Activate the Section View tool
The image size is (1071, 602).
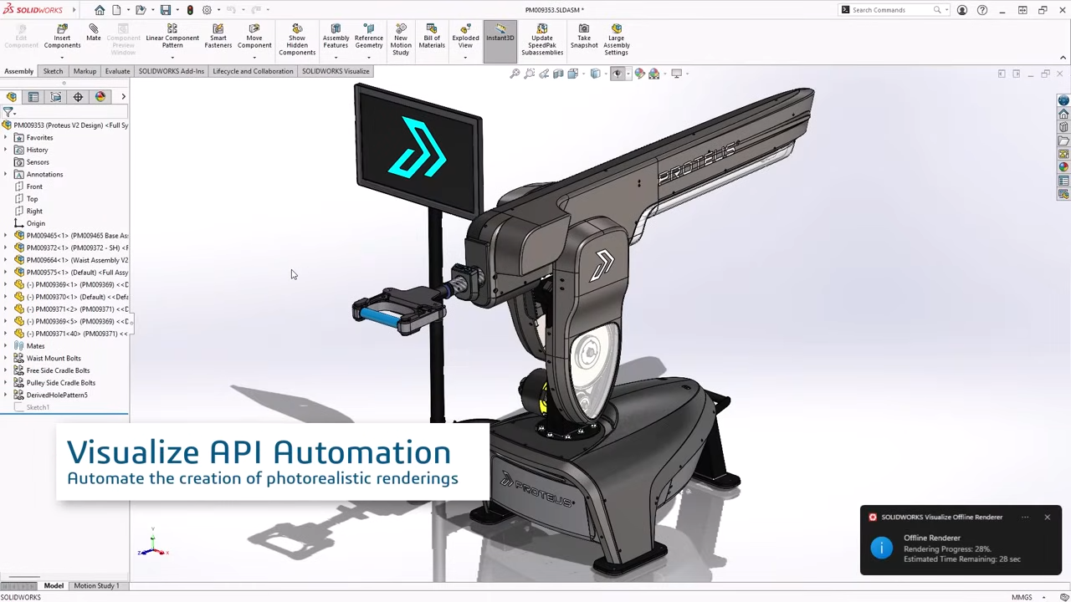tap(558, 74)
